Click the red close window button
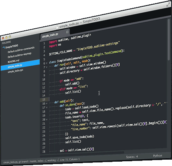This screenshot has height=166, width=172. pyautogui.click(x=3, y=38)
